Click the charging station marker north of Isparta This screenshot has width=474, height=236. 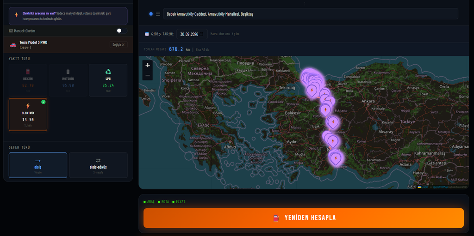click(333, 141)
